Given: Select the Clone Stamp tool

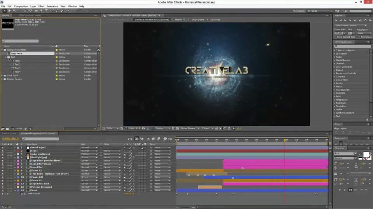Looking at the screenshot, I should tap(58, 11).
